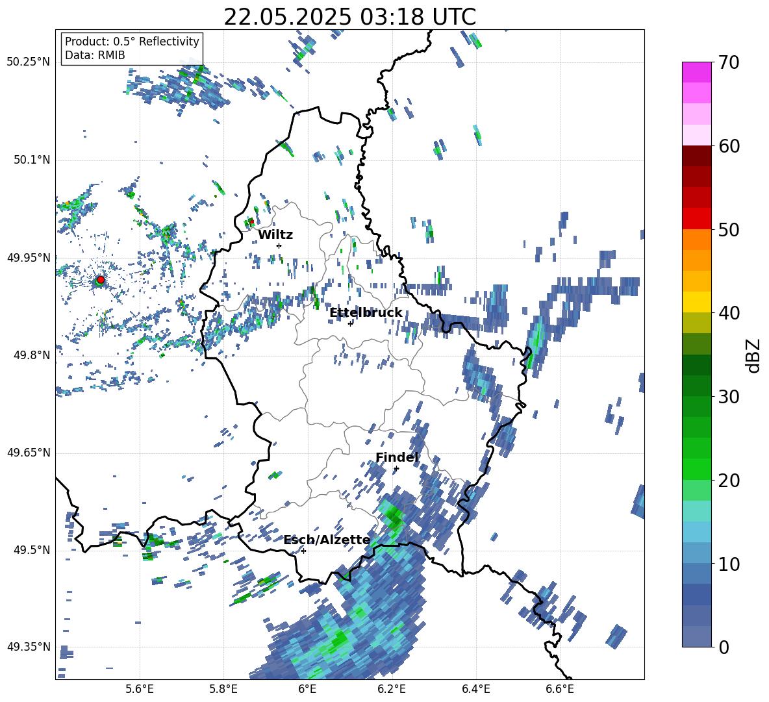The height and width of the screenshot is (702, 769).
Task: Pick the bright red swatch above 50 dBZ
Action: (x=696, y=219)
